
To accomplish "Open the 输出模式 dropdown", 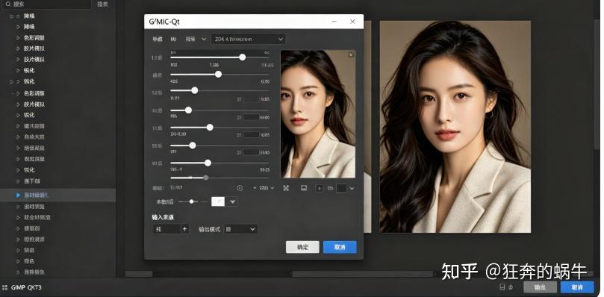I will pos(240,229).
